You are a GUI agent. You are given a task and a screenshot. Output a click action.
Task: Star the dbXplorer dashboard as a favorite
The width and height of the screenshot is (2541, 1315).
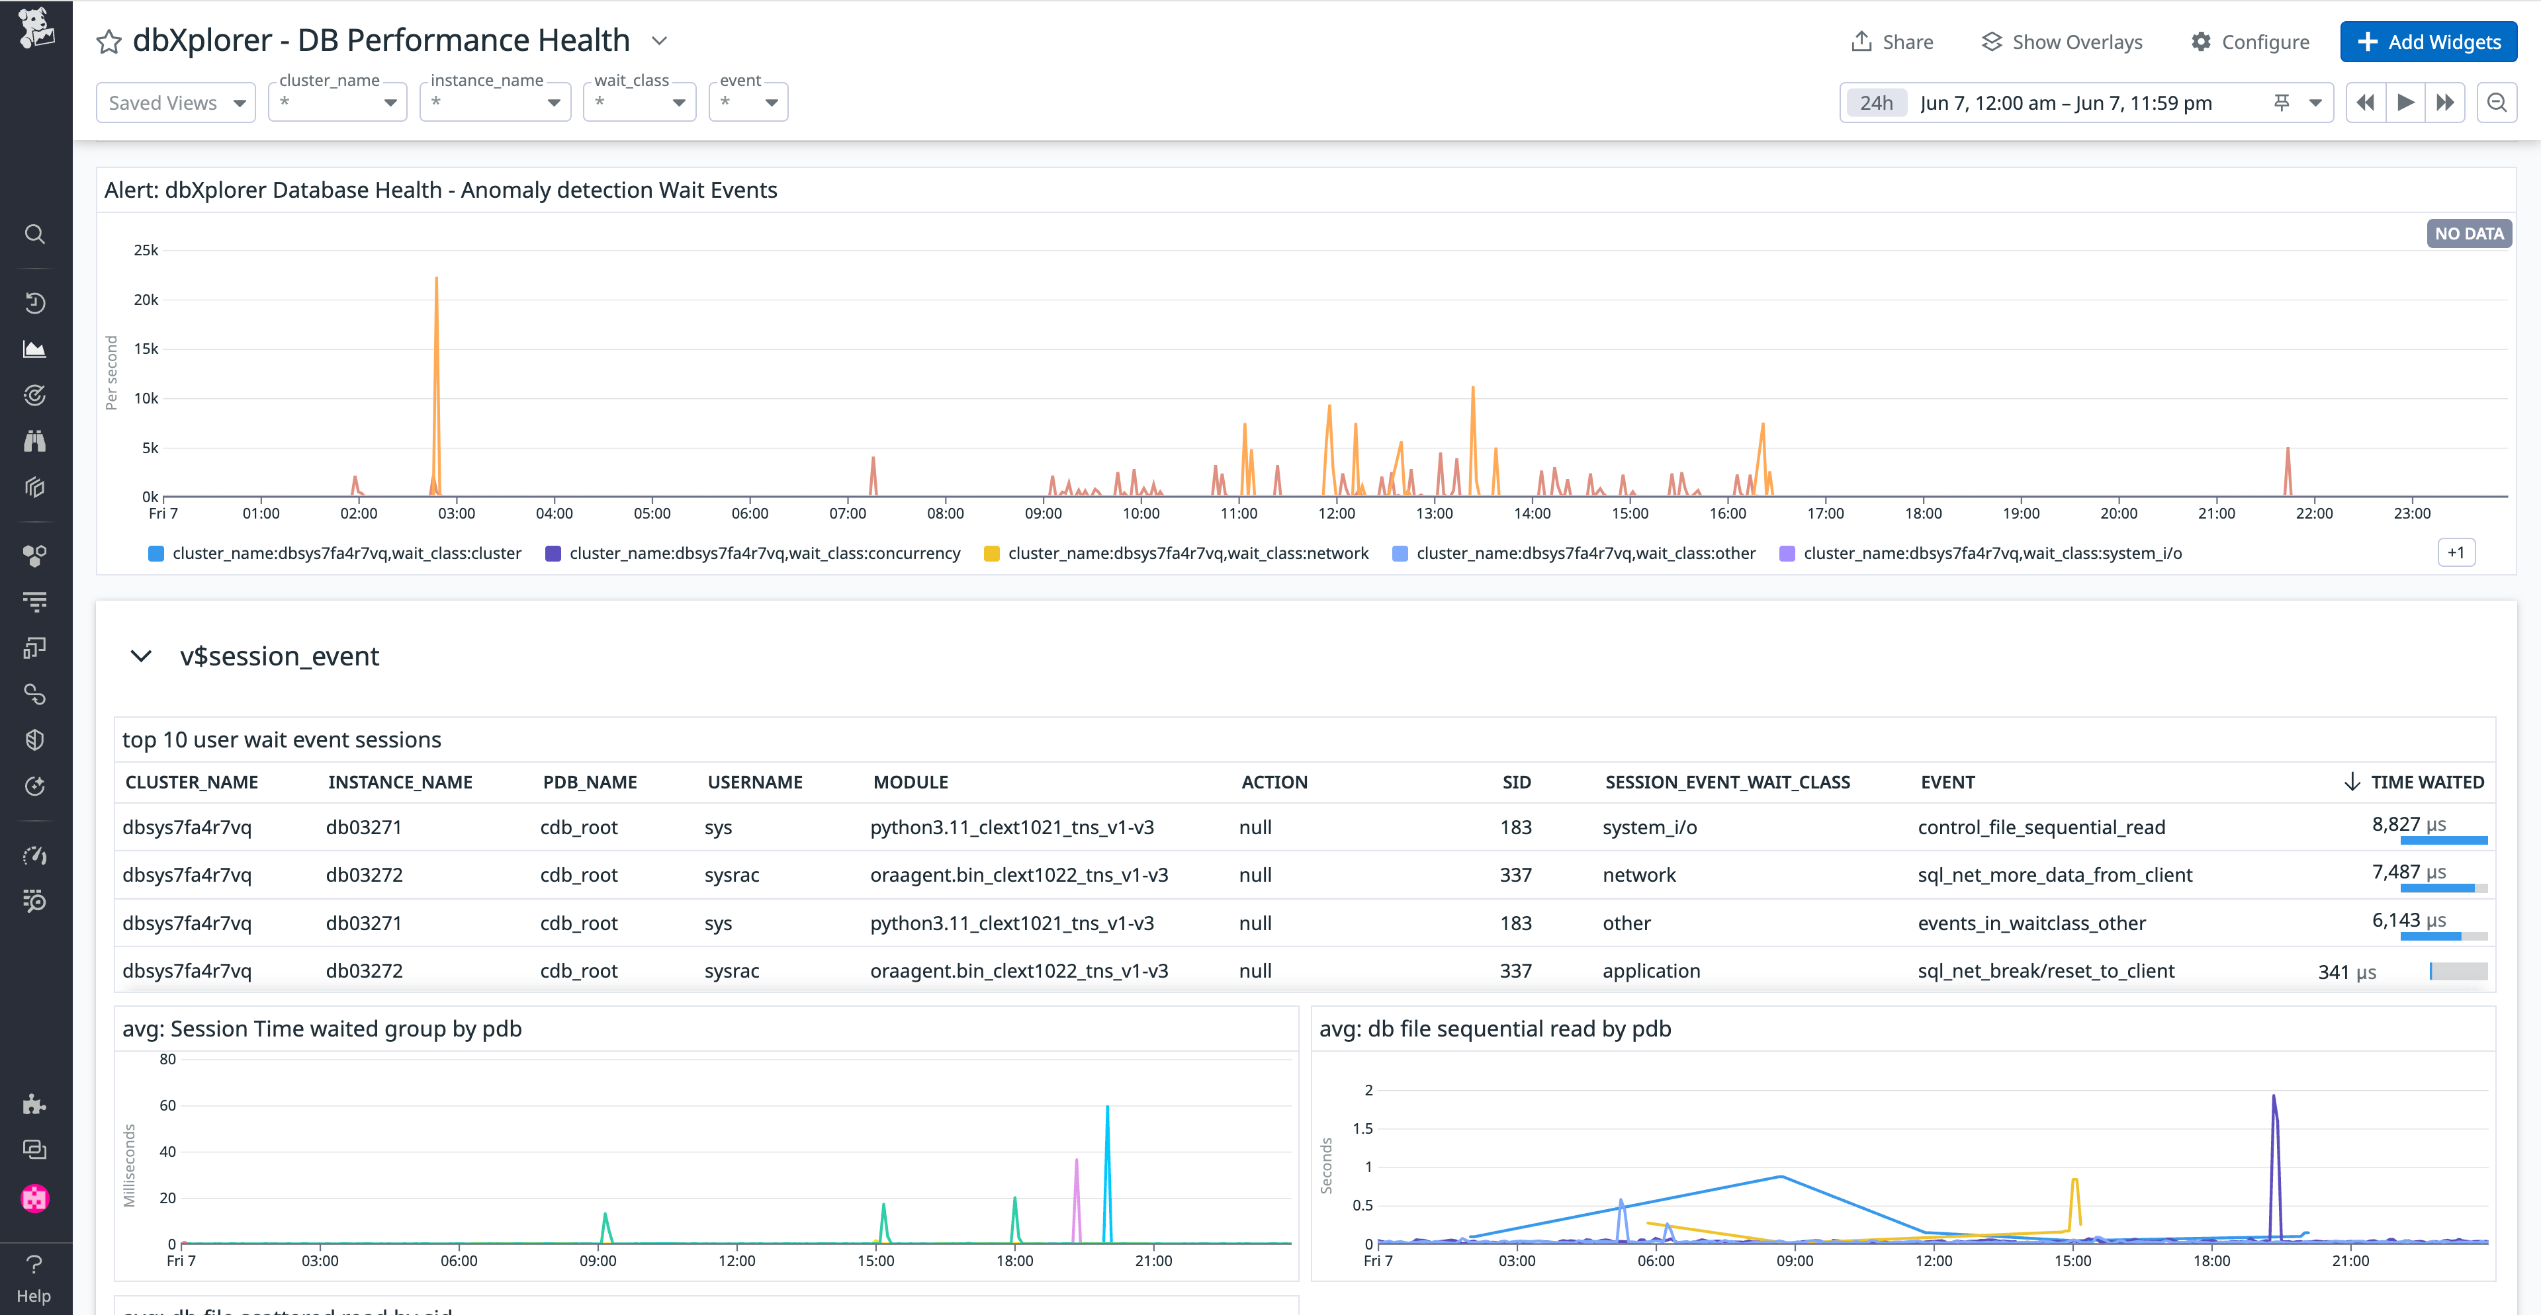click(109, 42)
